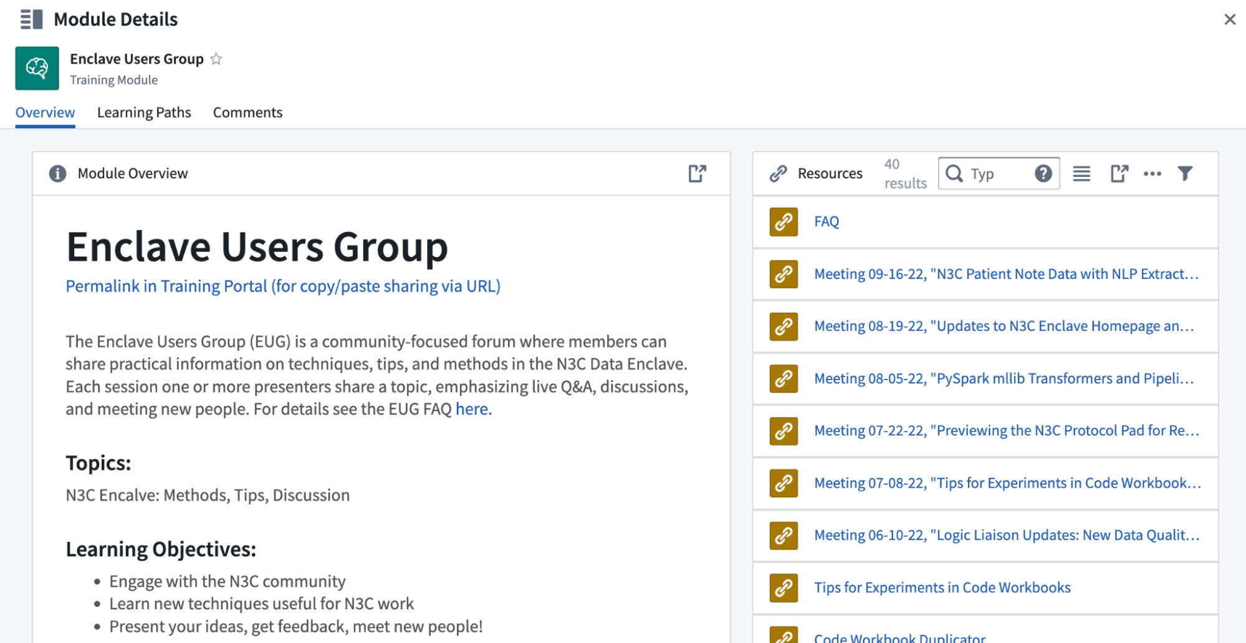The height and width of the screenshot is (643, 1246).
Task: Open the Meeting 08-05-22 PySpark mllib resource
Action: 1004,379
